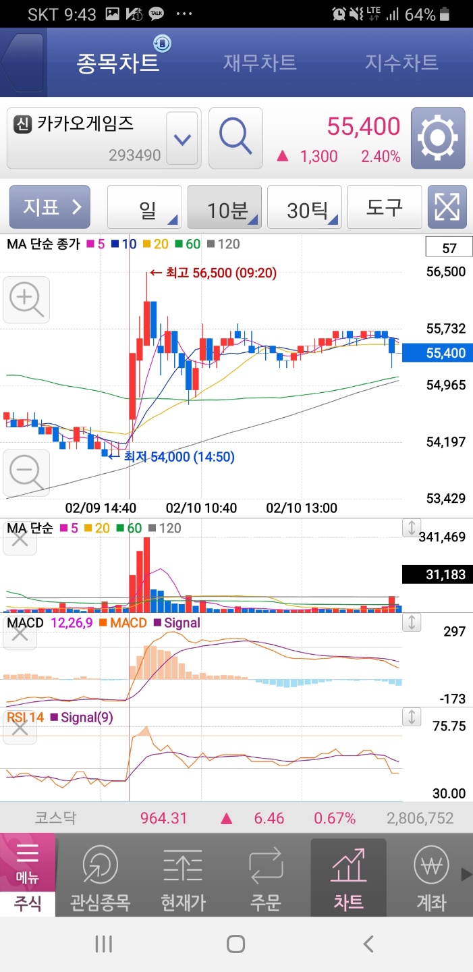473x972 pixels.
Task: Tap 코스닥 index ticker label
Action: point(56,818)
